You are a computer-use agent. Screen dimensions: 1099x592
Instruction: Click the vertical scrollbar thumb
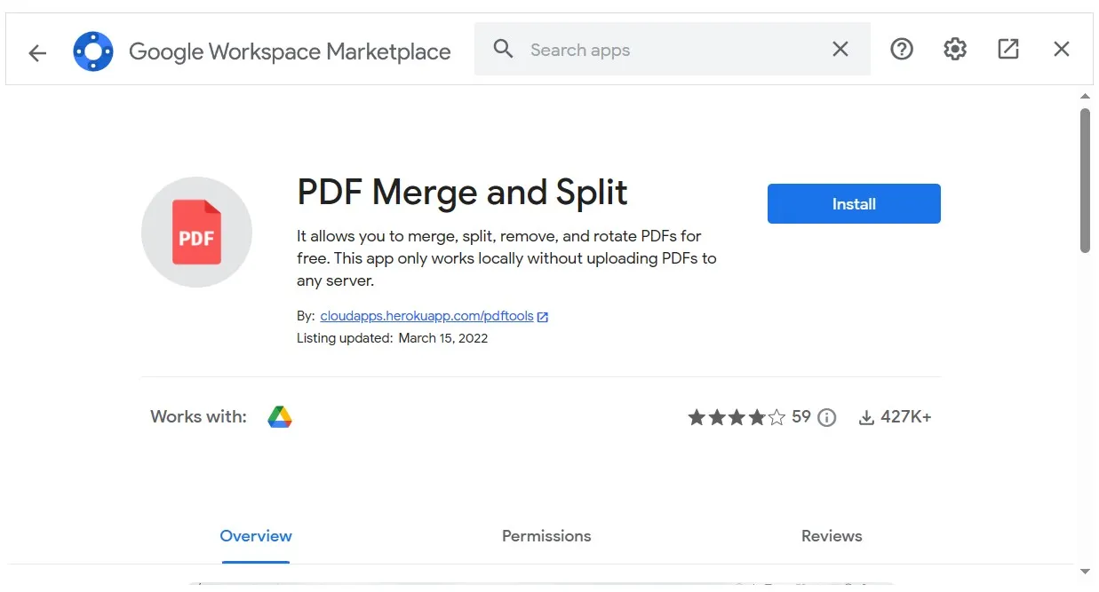pyautogui.click(x=1085, y=180)
